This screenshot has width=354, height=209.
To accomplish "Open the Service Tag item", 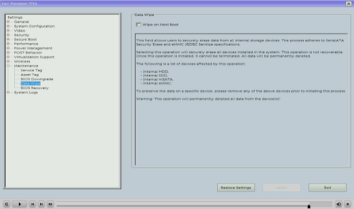I will click(32, 70).
